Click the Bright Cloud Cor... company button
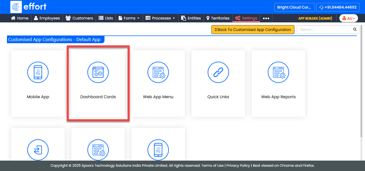 294,7
